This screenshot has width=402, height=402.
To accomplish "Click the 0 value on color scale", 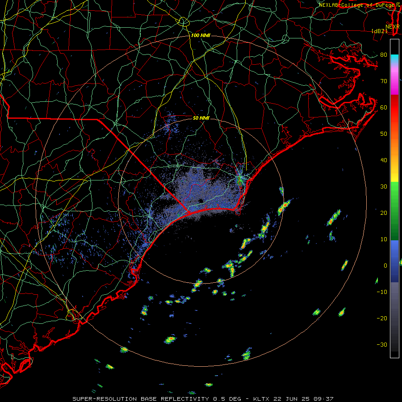I will click(x=385, y=266).
